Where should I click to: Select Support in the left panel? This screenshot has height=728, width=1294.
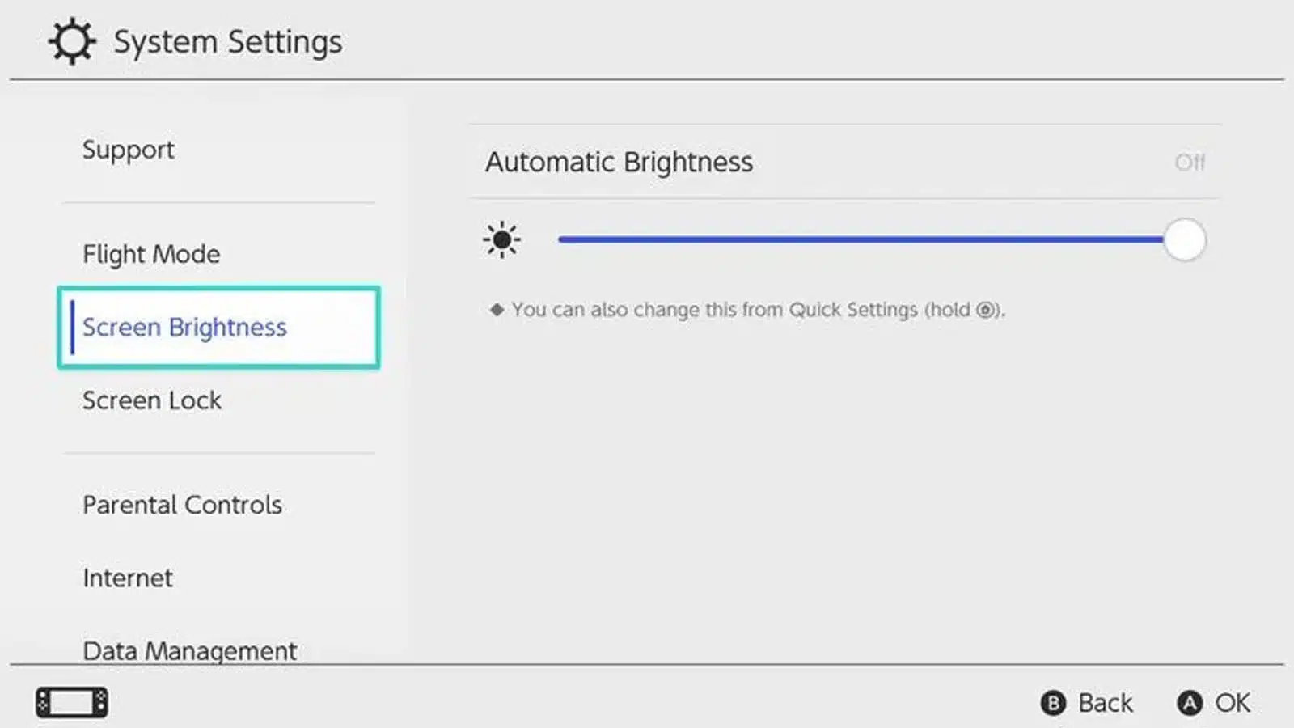[x=129, y=150]
